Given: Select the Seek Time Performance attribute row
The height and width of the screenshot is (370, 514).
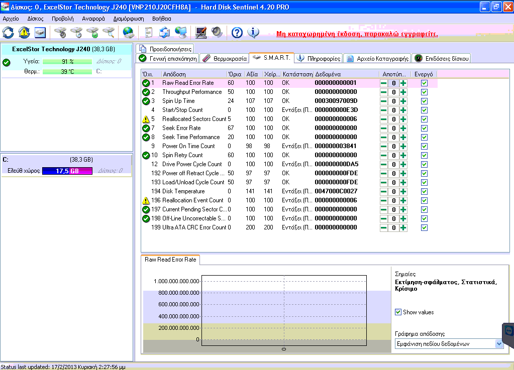Looking at the screenshot, I should click(289, 137).
